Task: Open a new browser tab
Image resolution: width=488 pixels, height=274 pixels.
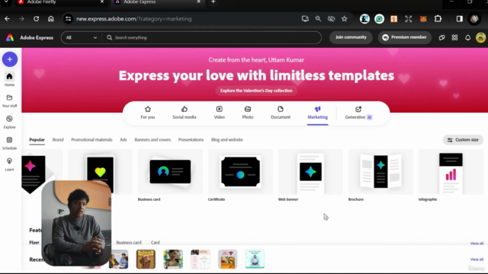Action: (213, 2)
